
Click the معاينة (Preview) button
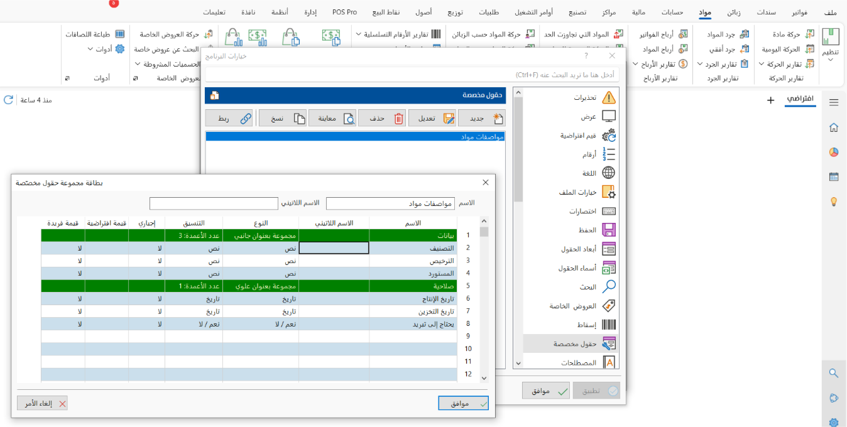pos(332,118)
